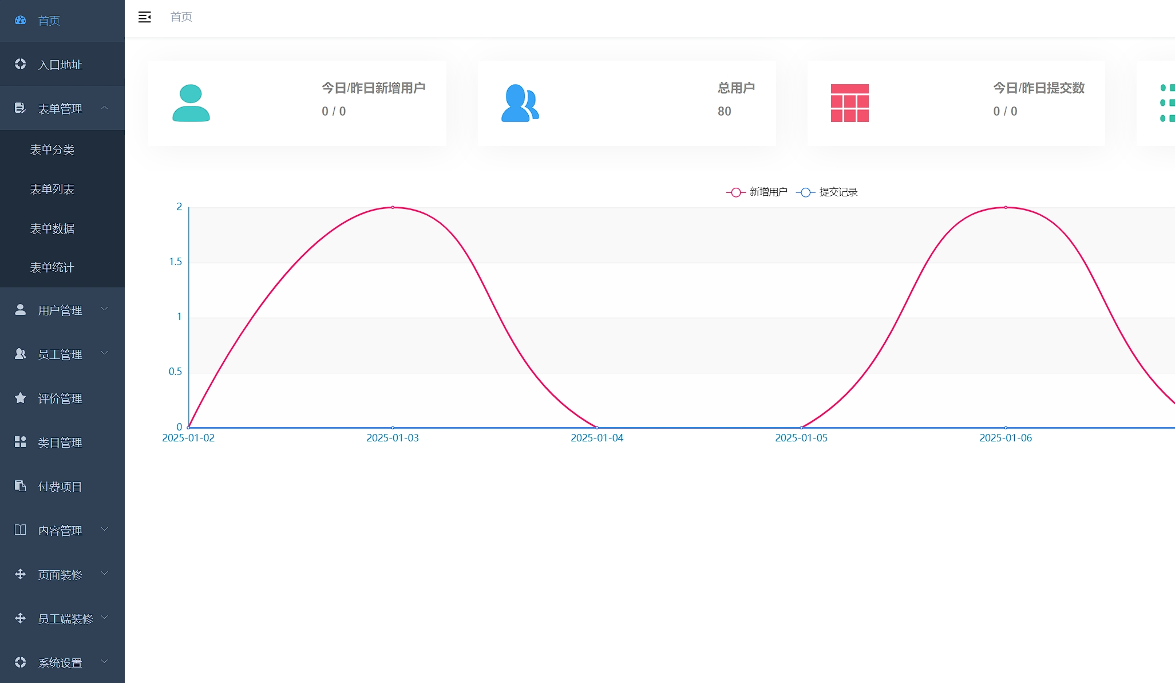The height and width of the screenshot is (683, 1175).
Task: Expand the 用户管理 submenu arrow
Action: click(x=105, y=309)
